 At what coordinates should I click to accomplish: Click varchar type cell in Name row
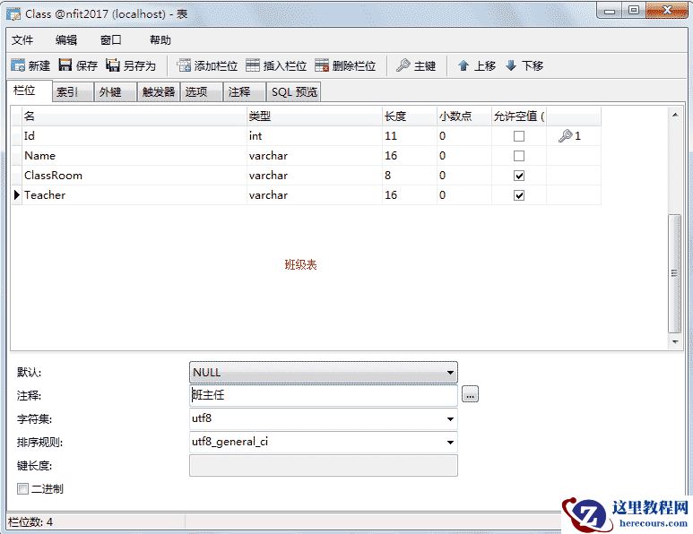tap(315, 156)
